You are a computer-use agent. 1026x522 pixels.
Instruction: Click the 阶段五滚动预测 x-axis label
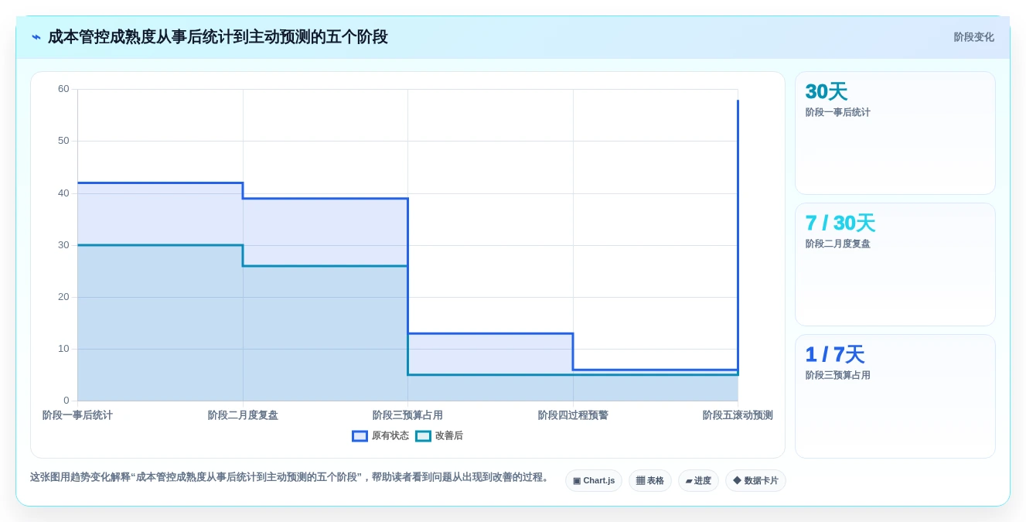(738, 415)
